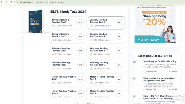Click 0% progress circle for January Test 1
The width and height of the screenshot is (185, 104).
coord(81,22)
